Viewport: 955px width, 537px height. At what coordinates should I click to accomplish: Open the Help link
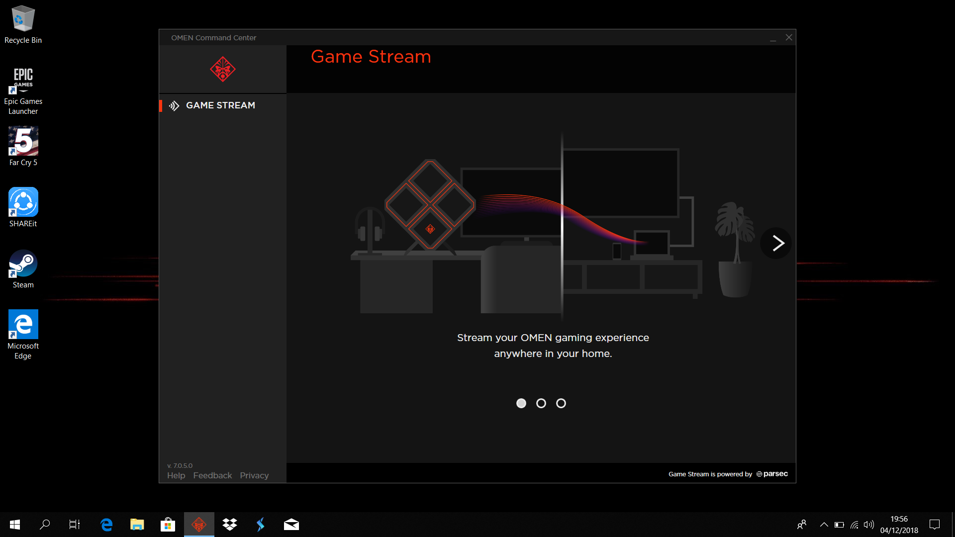click(x=176, y=475)
